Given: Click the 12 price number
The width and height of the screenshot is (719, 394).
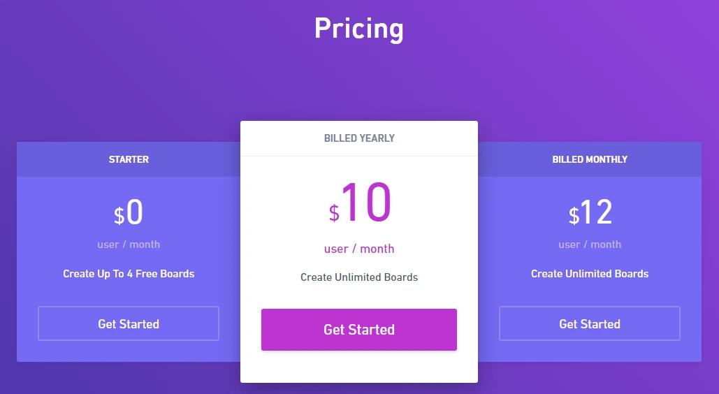Looking at the screenshot, I should (596, 212).
